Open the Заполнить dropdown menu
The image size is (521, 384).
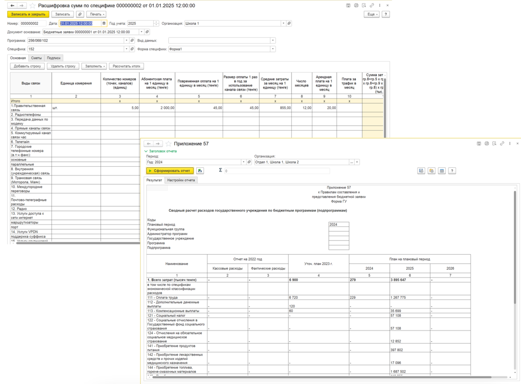click(x=95, y=66)
